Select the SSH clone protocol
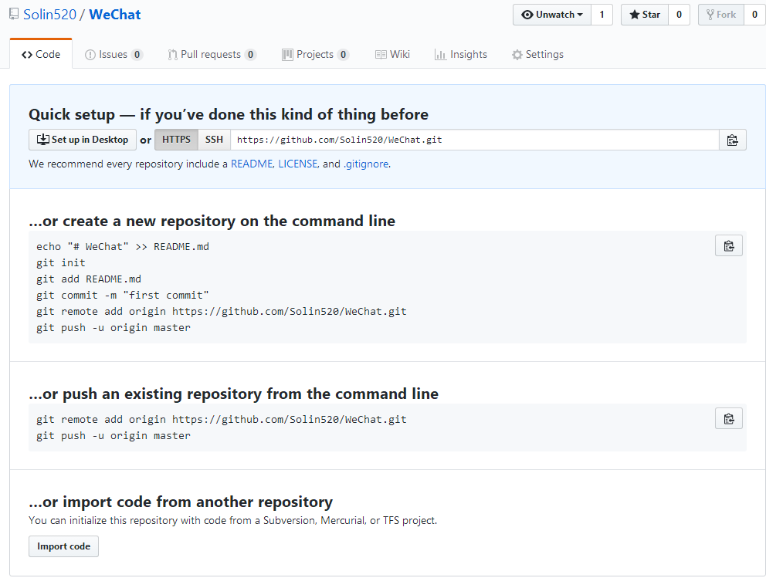 tap(214, 140)
